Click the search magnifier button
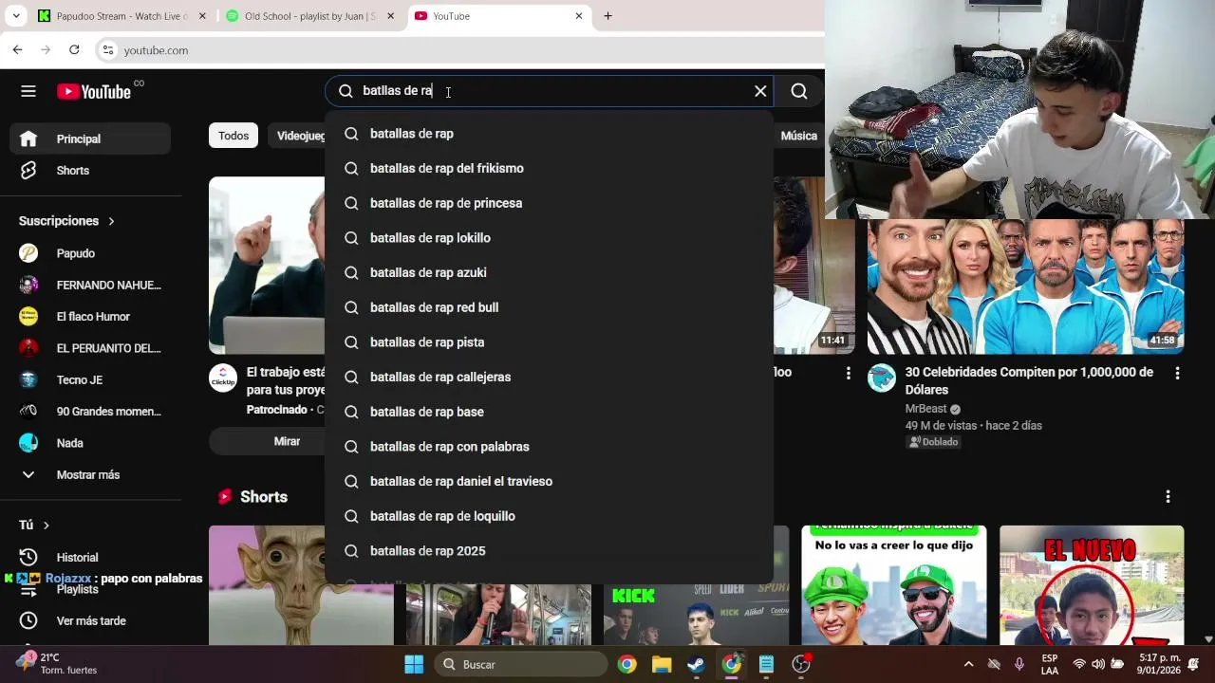This screenshot has width=1215, height=683. [x=799, y=91]
